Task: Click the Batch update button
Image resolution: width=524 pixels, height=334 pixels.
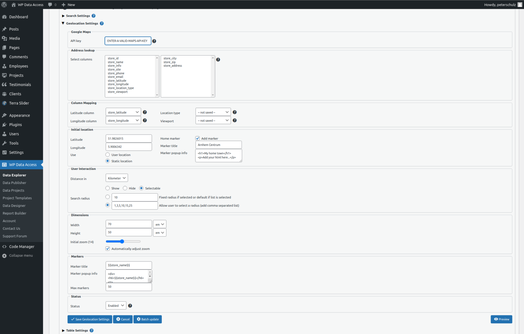Action: point(147,319)
